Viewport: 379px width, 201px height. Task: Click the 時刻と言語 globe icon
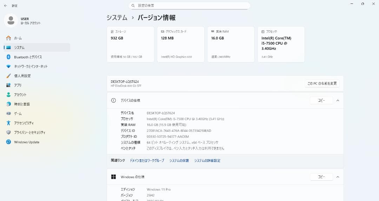(8, 104)
